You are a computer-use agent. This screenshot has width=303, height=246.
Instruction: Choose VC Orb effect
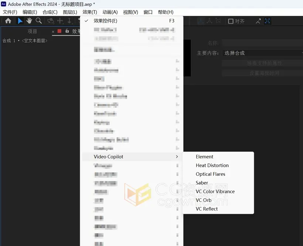(204, 200)
